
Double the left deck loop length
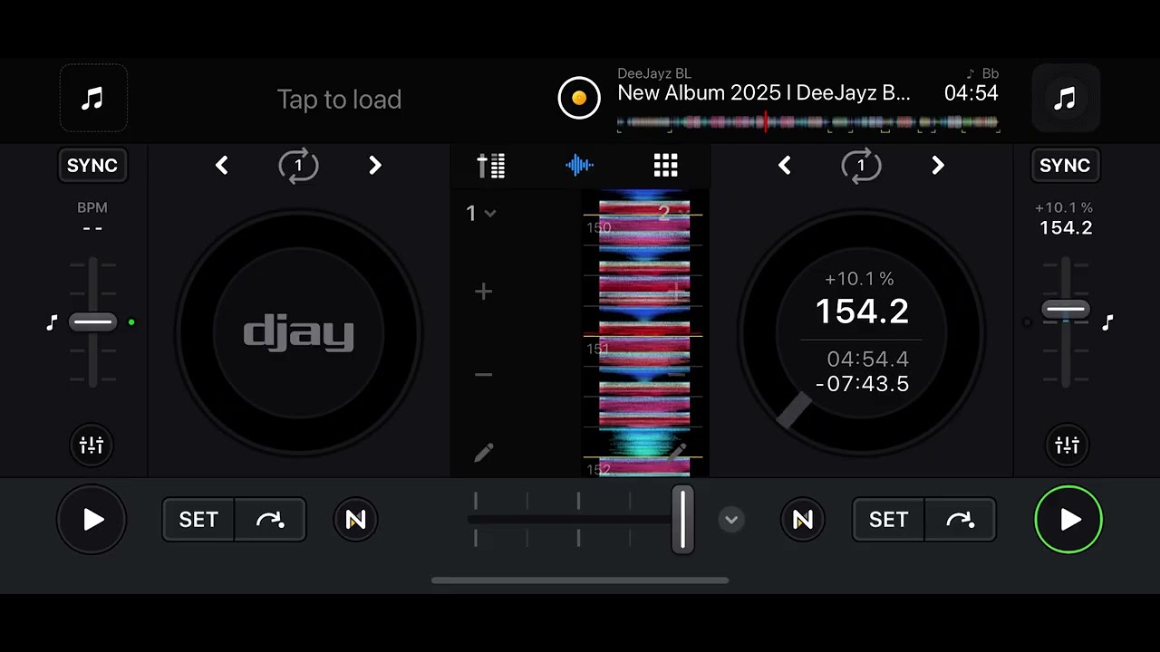(x=374, y=166)
